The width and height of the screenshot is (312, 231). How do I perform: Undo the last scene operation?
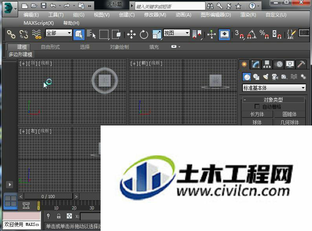(x=53, y=6)
